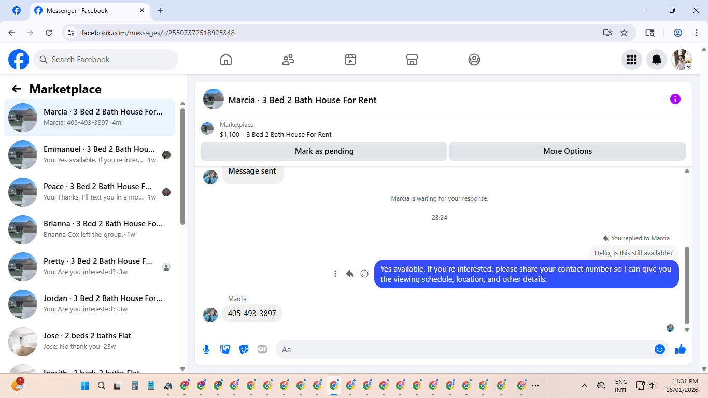Open conversation information purple icon

(x=675, y=99)
